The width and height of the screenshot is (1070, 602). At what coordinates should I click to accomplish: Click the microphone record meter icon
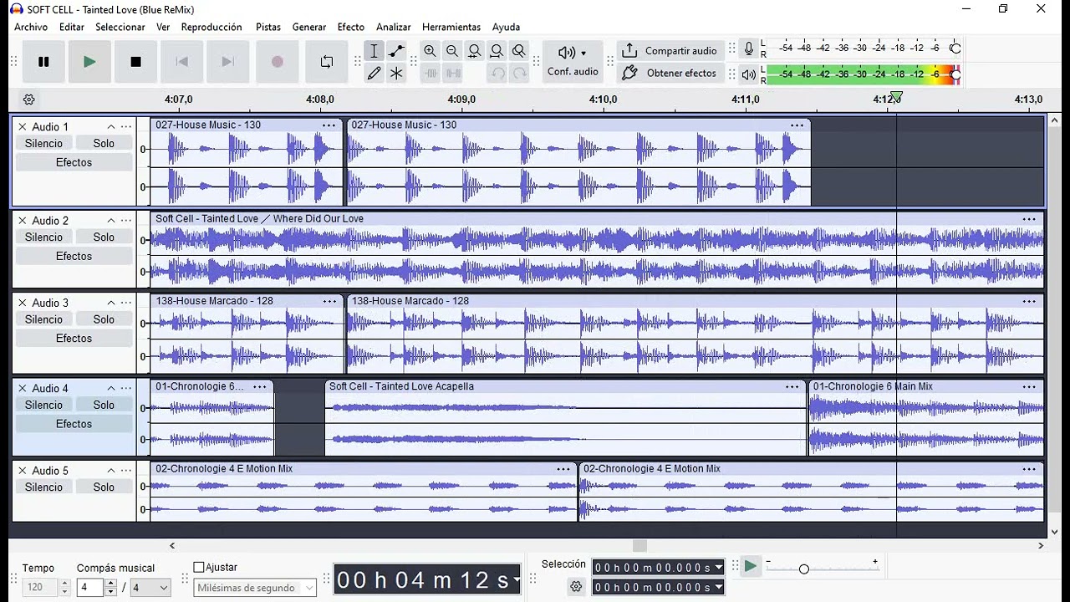749,48
